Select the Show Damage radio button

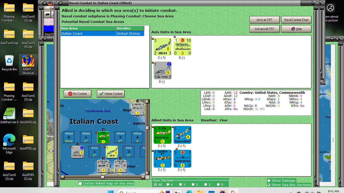[269, 180]
